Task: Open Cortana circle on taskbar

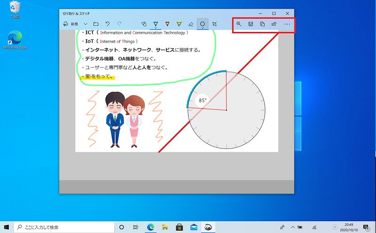Action: (122, 227)
